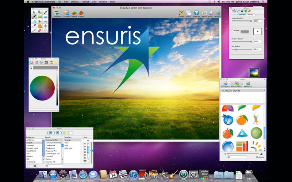
Task: Open the Layers toolbar icon
Action: tap(188, 14)
